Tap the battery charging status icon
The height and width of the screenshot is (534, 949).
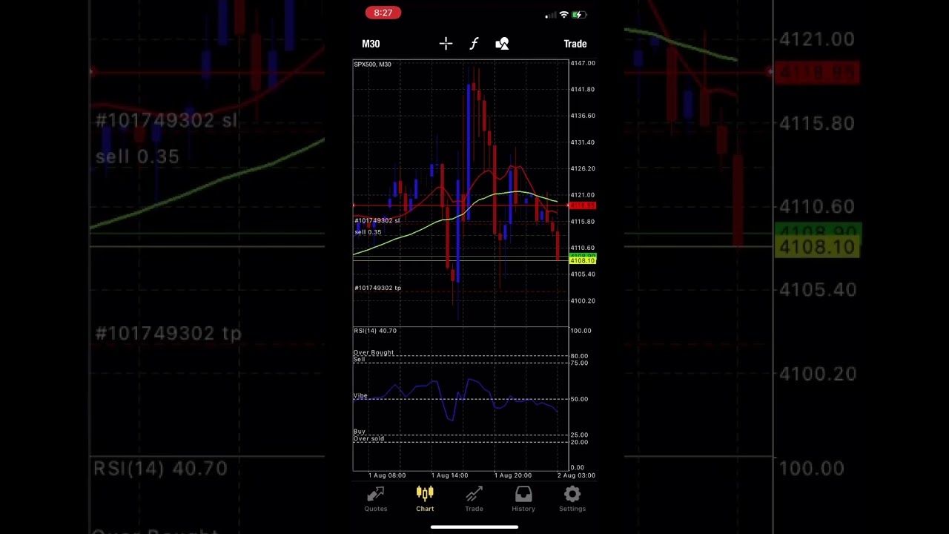point(579,14)
